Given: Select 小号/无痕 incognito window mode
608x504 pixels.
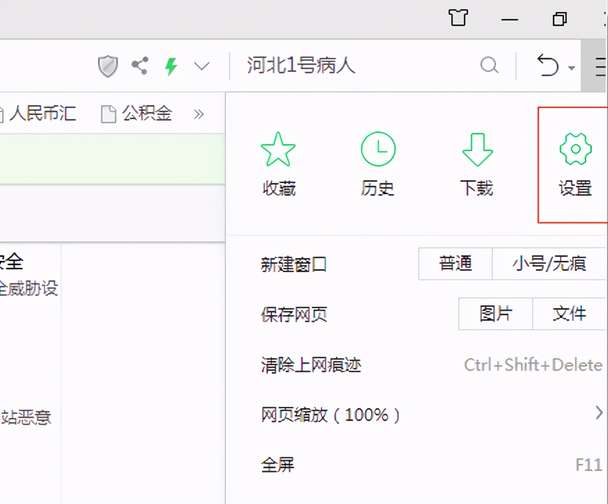Looking at the screenshot, I should tap(549, 264).
